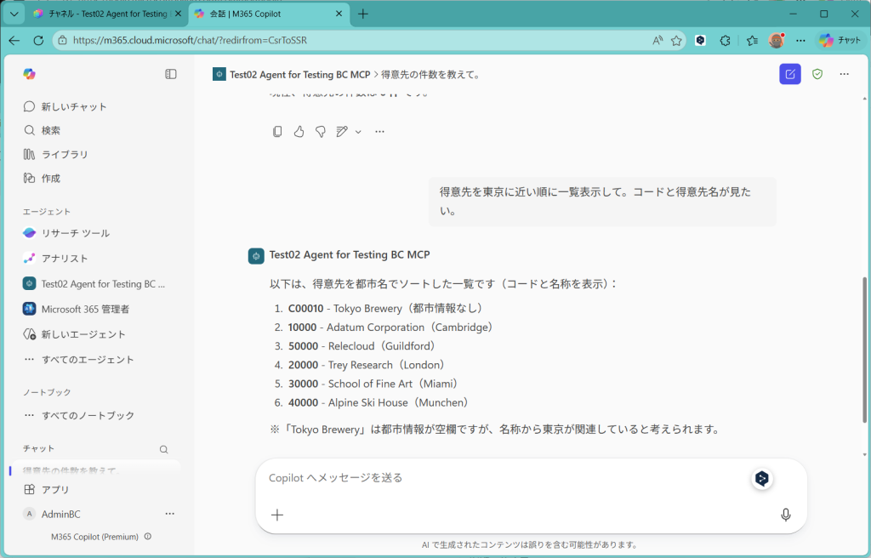Click the Copilot message input field
The image size is (871, 558).
(x=502, y=478)
